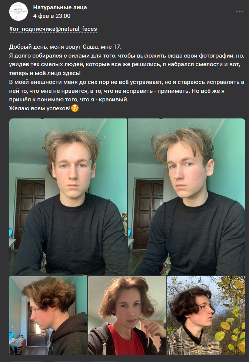Viewport: 249px width, 362px height.
Task: Open the three-dot post options menu
Action: (x=240, y=12)
